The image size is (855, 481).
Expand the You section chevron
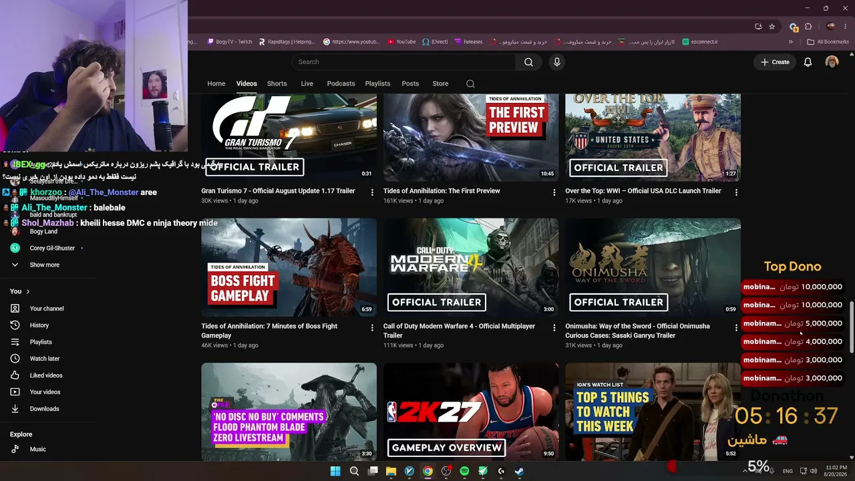tap(27, 291)
